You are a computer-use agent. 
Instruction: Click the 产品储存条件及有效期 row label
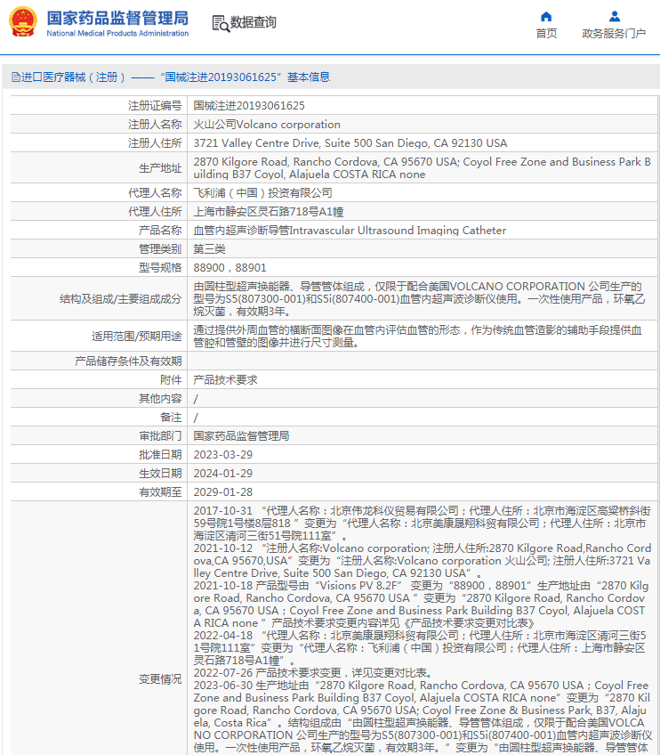coord(128,361)
